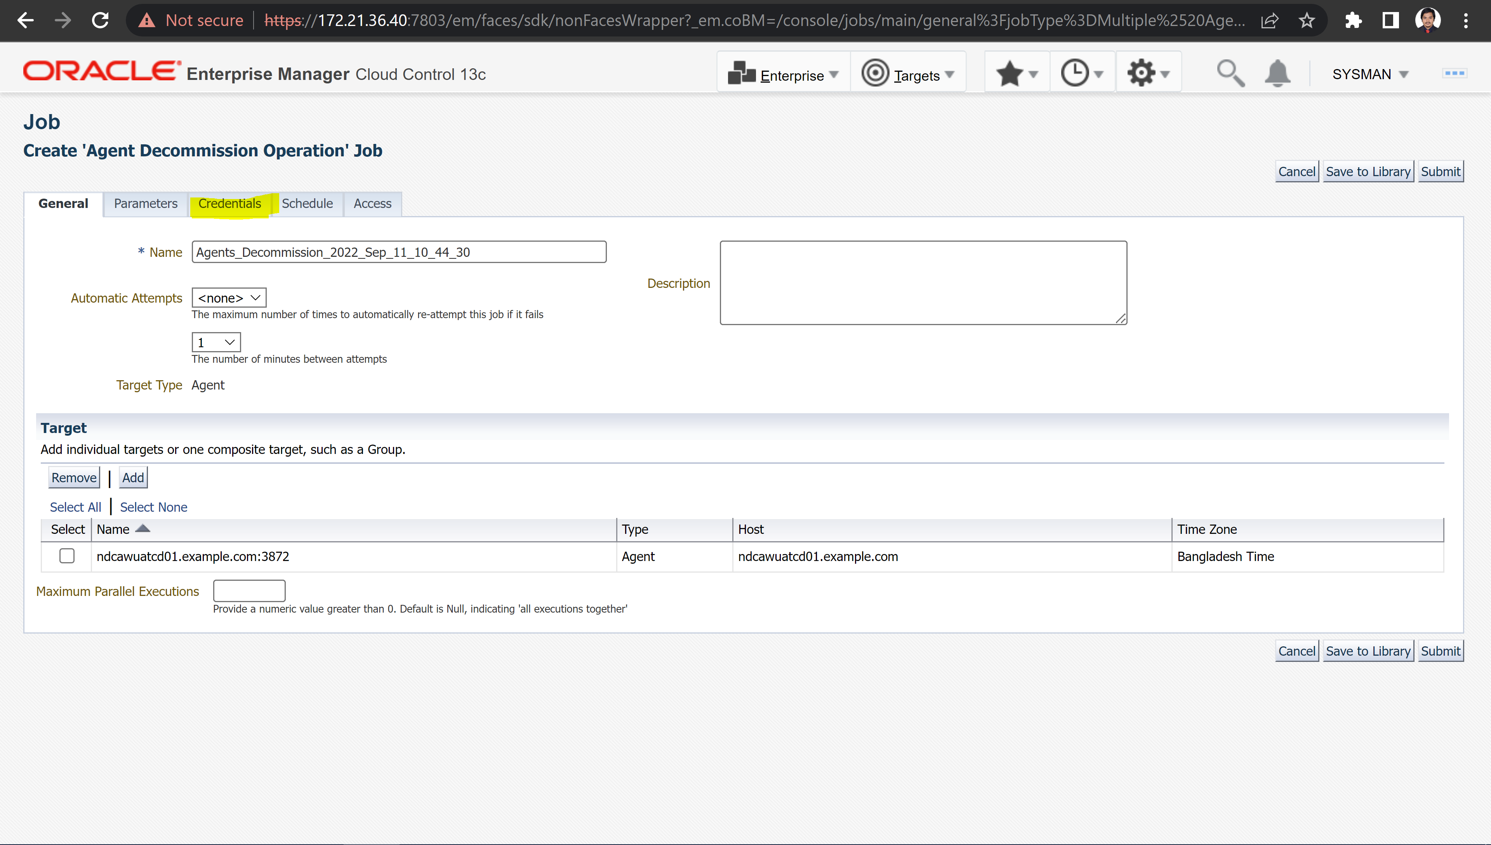Bookmark this page with star icon
The image size is (1491, 845).
[x=1307, y=21]
